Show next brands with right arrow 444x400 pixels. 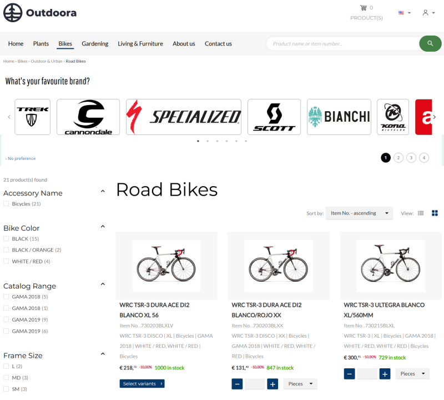[435, 117]
